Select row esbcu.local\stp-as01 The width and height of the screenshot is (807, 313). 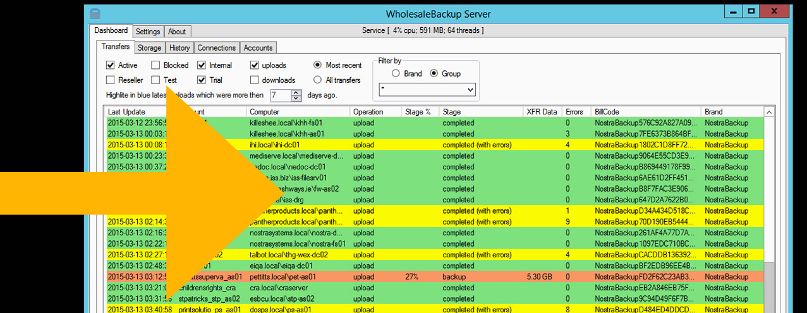[434, 299]
